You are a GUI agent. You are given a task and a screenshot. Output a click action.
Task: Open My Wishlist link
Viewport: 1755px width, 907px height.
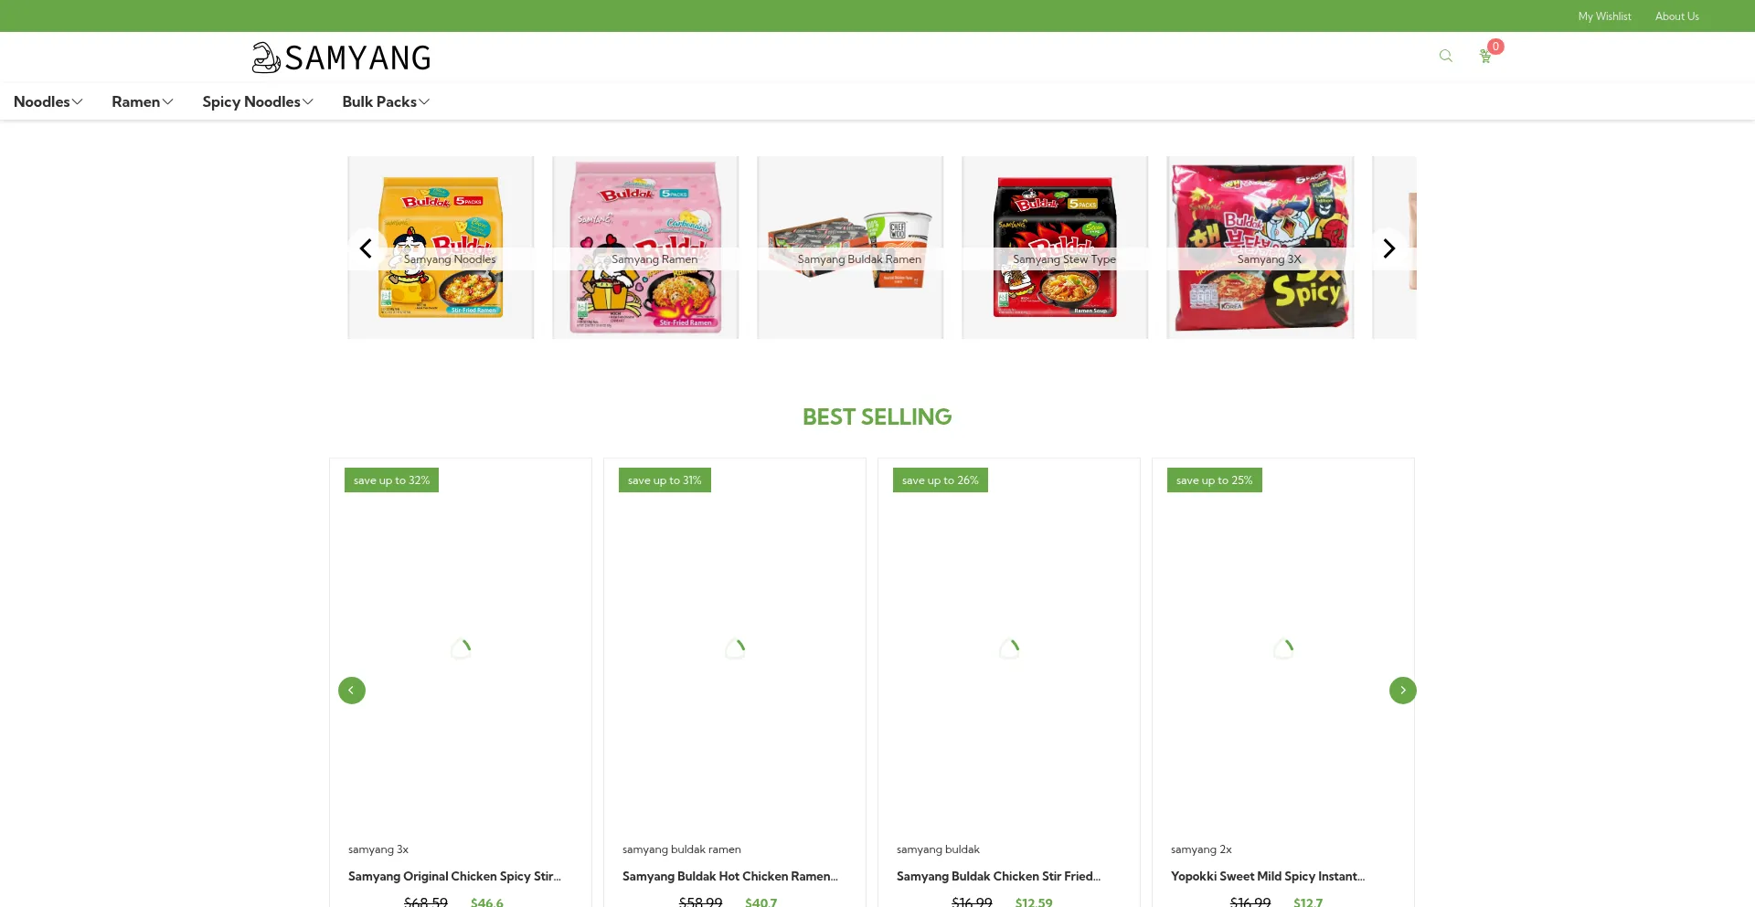(x=1604, y=16)
